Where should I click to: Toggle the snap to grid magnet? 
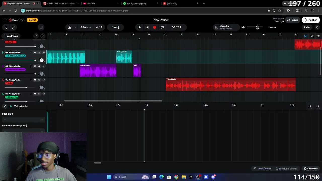pos(305,36)
